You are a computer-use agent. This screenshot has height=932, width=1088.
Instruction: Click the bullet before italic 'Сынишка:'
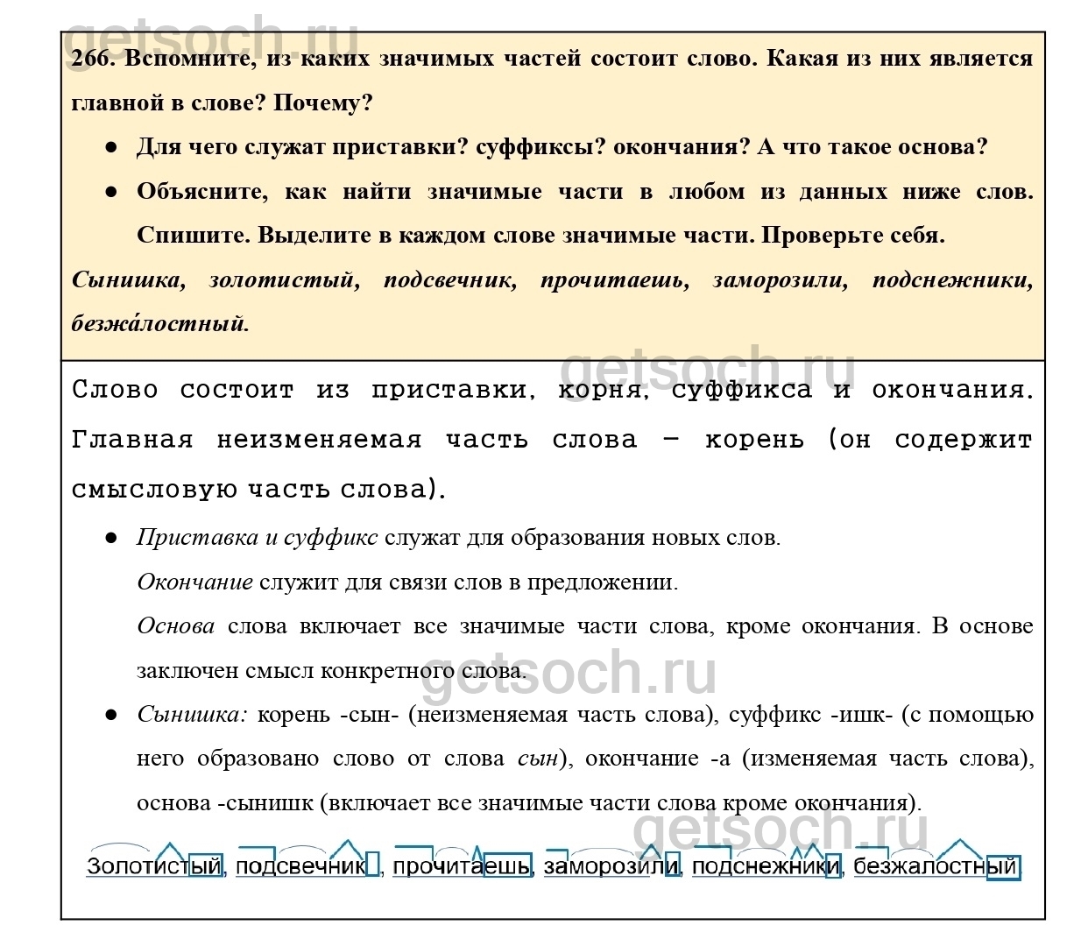tap(111, 715)
